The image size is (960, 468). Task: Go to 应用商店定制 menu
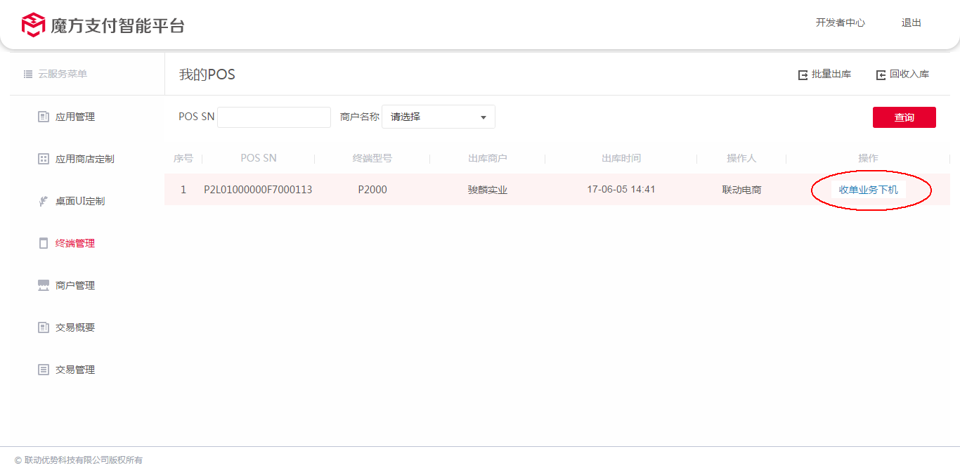(84, 159)
